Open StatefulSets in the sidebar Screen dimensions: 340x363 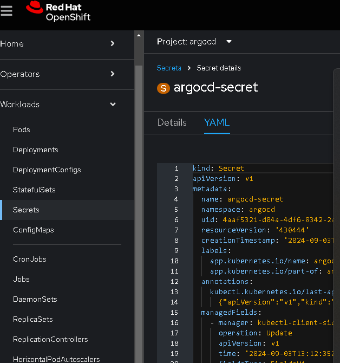[34, 190]
